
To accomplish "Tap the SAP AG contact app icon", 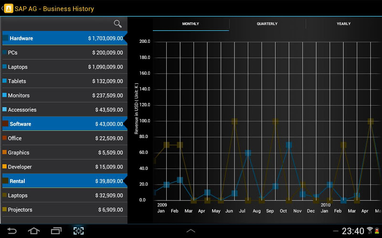I will (9, 9).
